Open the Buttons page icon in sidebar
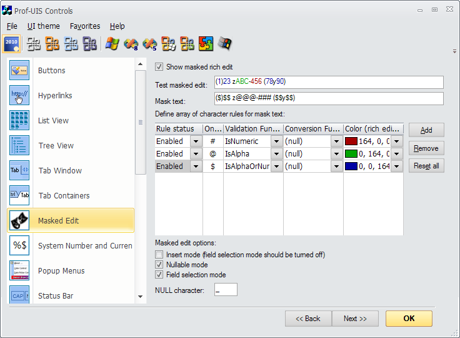 pyautogui.click(x=19, y=70)
